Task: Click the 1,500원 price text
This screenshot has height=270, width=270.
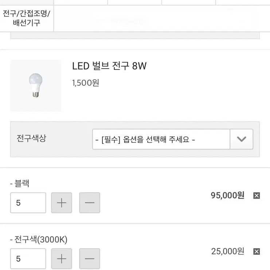Action: 86,83
